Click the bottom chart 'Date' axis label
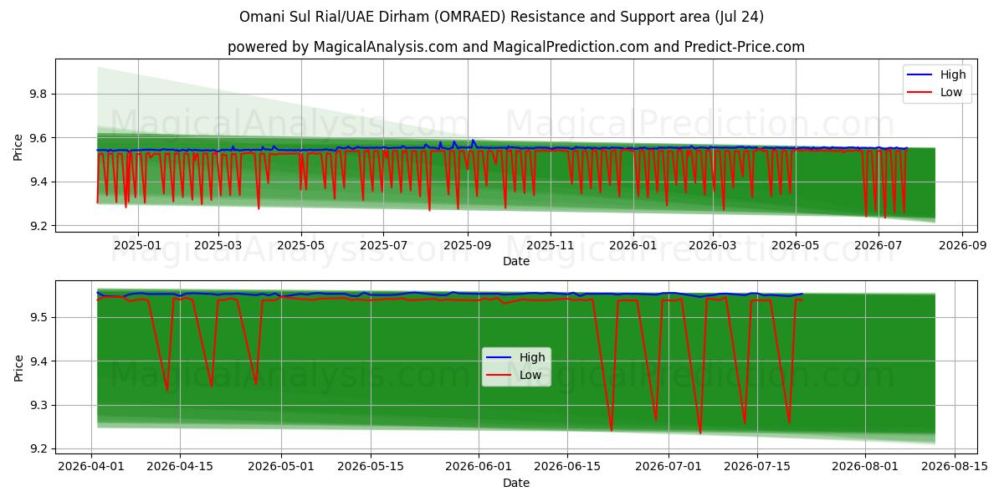The image size is (1004, 502). (516, 483)
